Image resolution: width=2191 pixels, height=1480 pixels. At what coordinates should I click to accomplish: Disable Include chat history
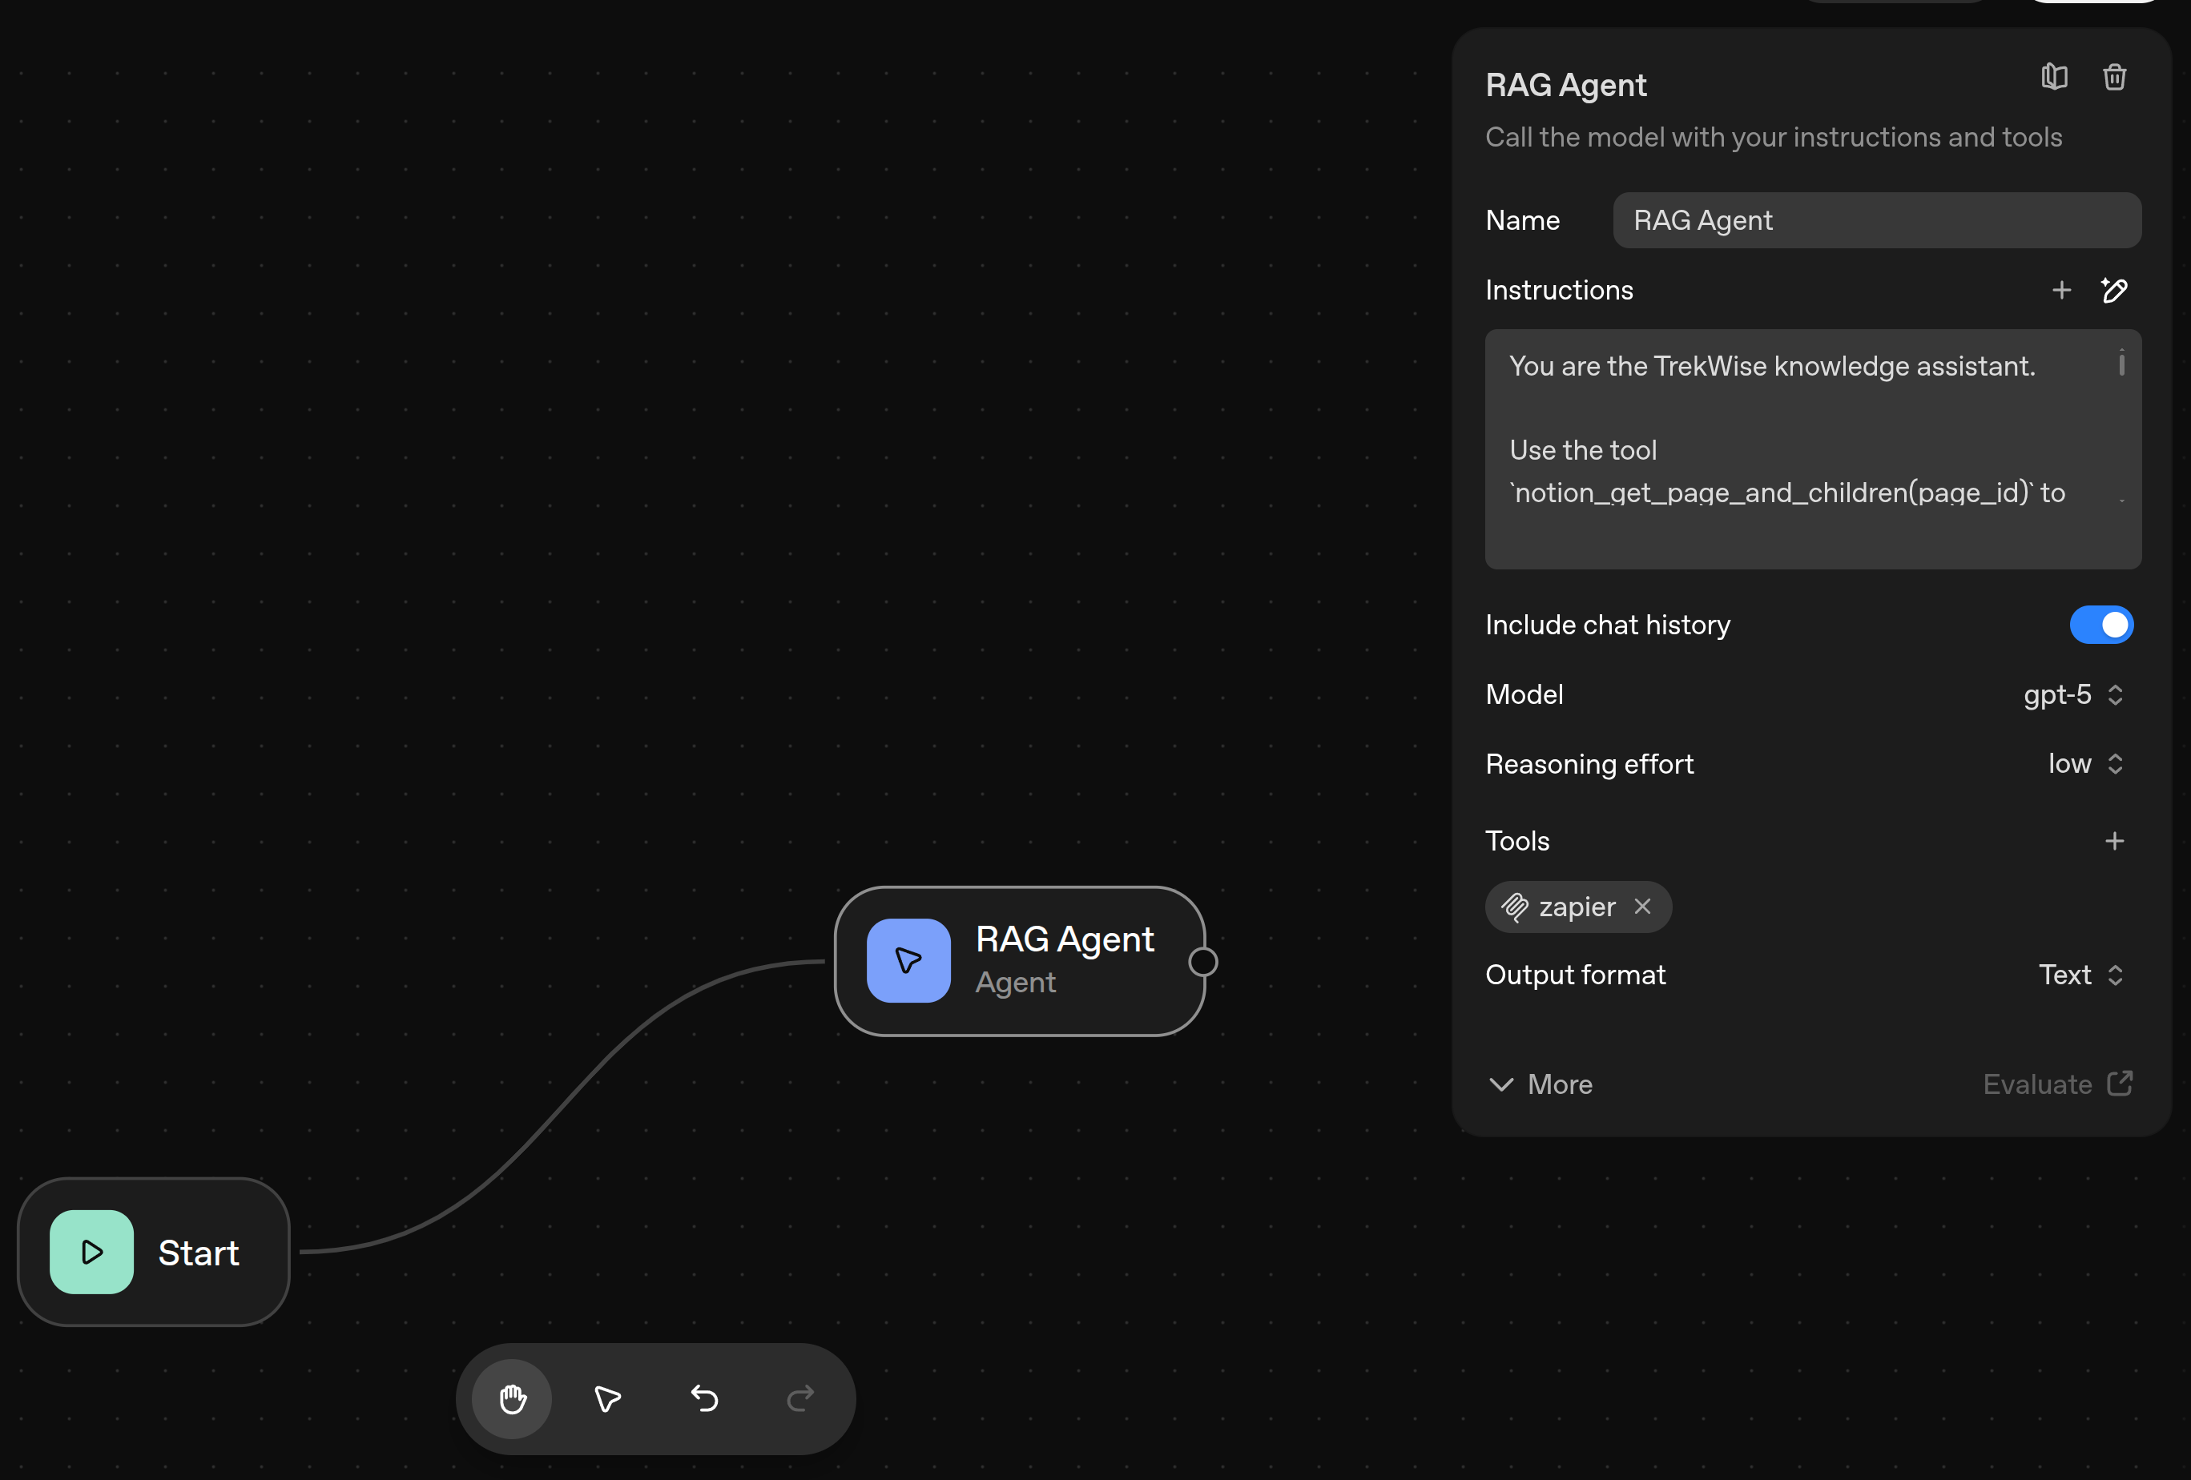click(x=2101, y=624)
